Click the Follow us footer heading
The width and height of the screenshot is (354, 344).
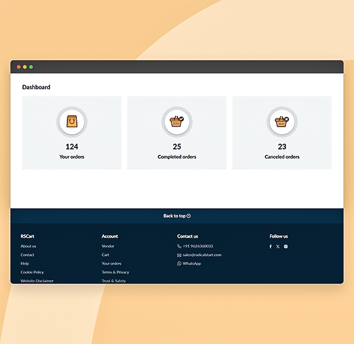278,236
